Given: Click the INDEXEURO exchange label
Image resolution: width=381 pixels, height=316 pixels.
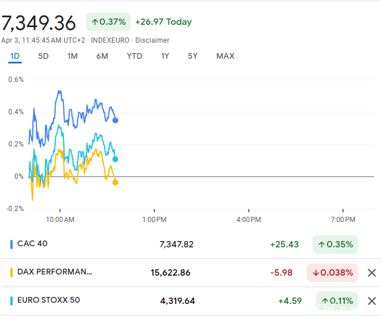Looking at the screenshot, I should tap(110, 40).
